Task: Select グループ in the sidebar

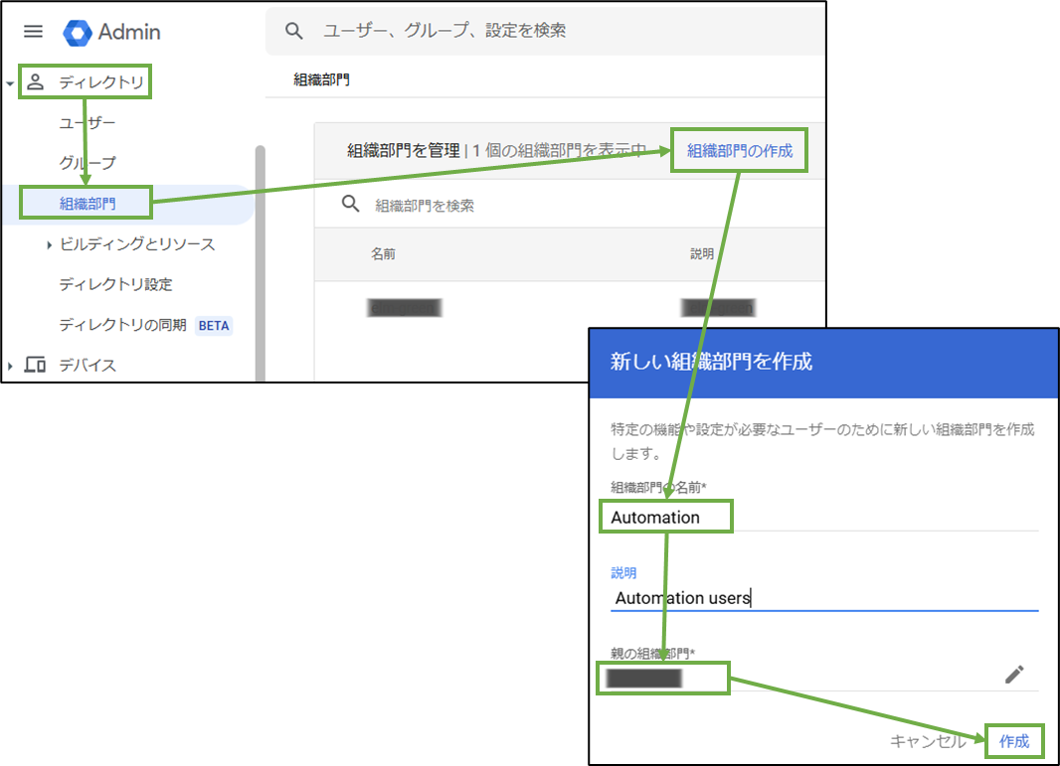Action: click(x=88, y=163)
